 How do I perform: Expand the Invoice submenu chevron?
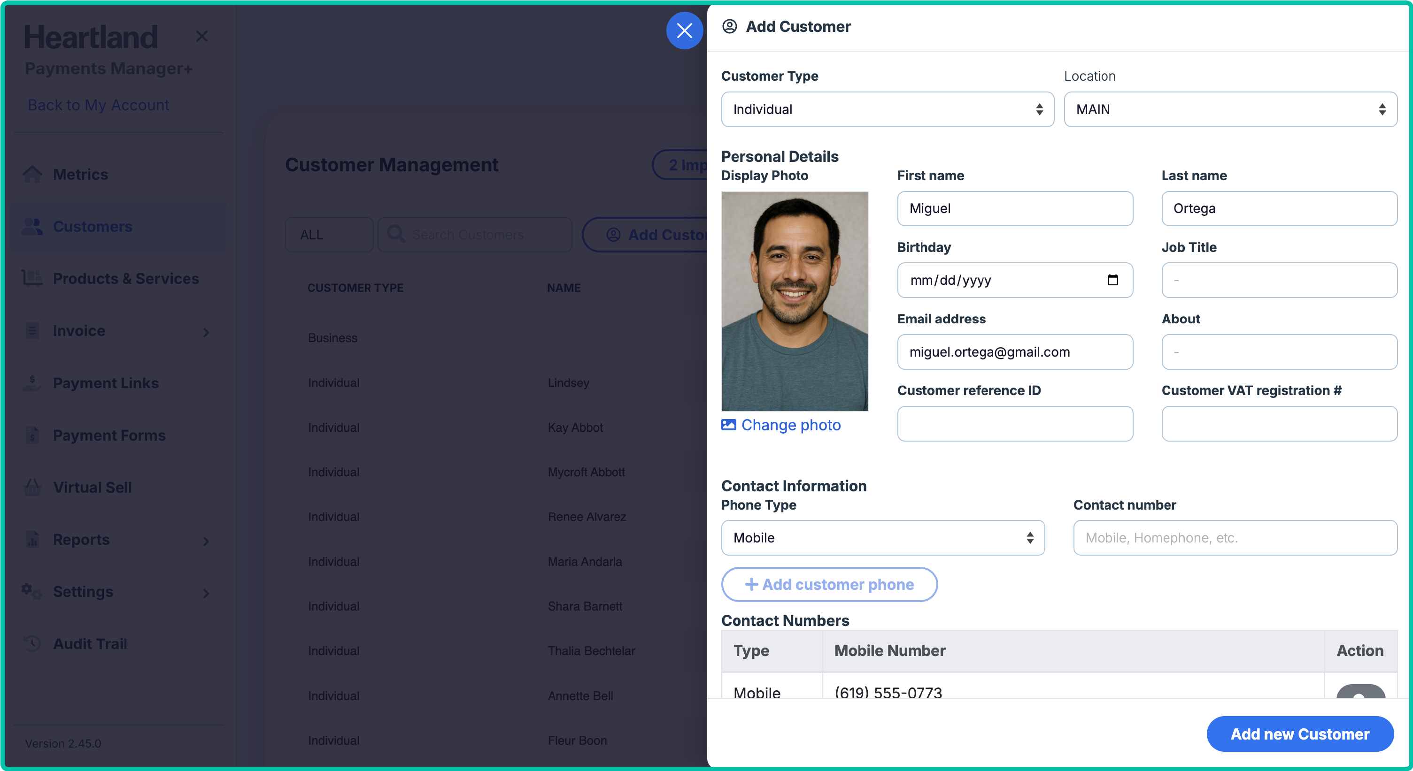pyautogui.click(x=206, y=332)
